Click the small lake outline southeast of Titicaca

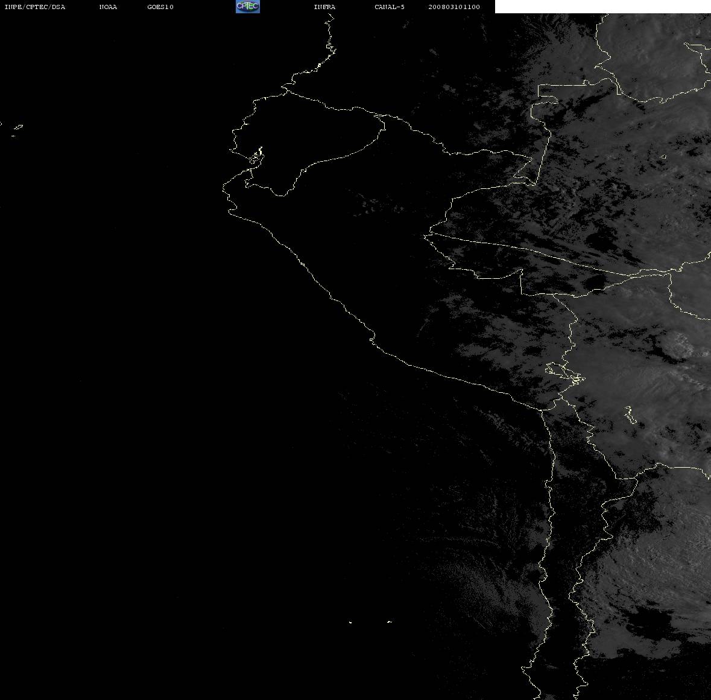630,415
